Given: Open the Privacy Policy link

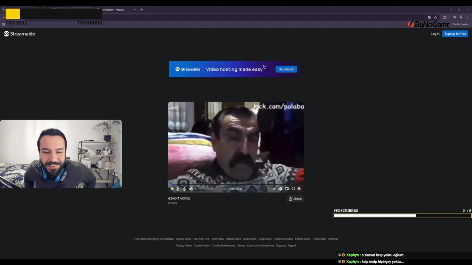Looking at the screenshot, I should [x=184, y=245].
